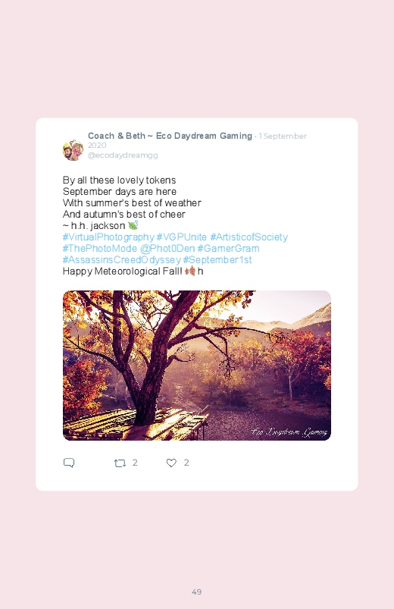Visit the @Phot0Den mention
The height and width of the screenshot is (609, 394).
(x=167, y=248)
